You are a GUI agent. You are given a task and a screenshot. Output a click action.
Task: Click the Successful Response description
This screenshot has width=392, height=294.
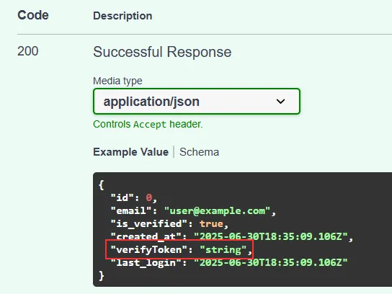(x=162, y=52)
